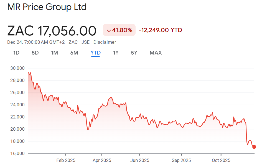
Task: Show MAX time range chart
Action: [156, 53]
